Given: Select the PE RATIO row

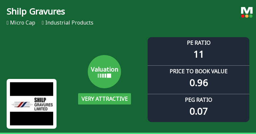Looking at the screenshot, I should (198, 51).
